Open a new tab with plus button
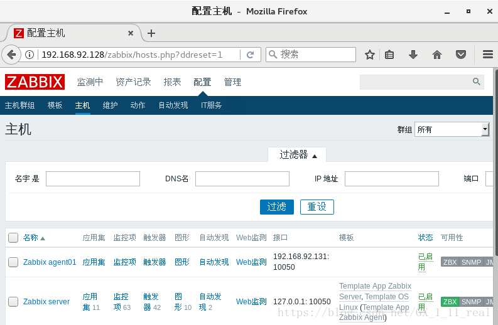 point(151,33)
